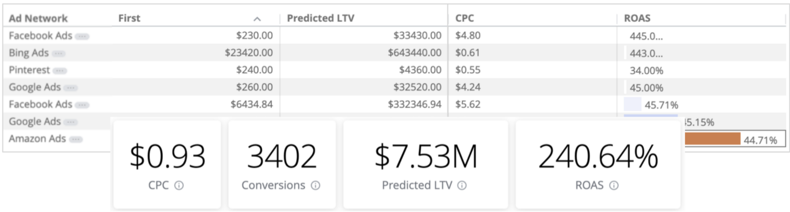Sort by the Ad Network column header
The width and height of the screenshot is (790, 212).
pyautogui.click(x=38, y=18)
